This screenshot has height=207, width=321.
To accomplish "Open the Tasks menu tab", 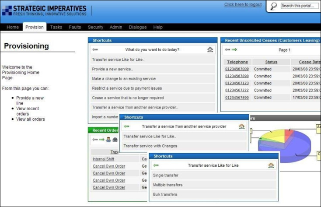I will click(x=56, y=27).
